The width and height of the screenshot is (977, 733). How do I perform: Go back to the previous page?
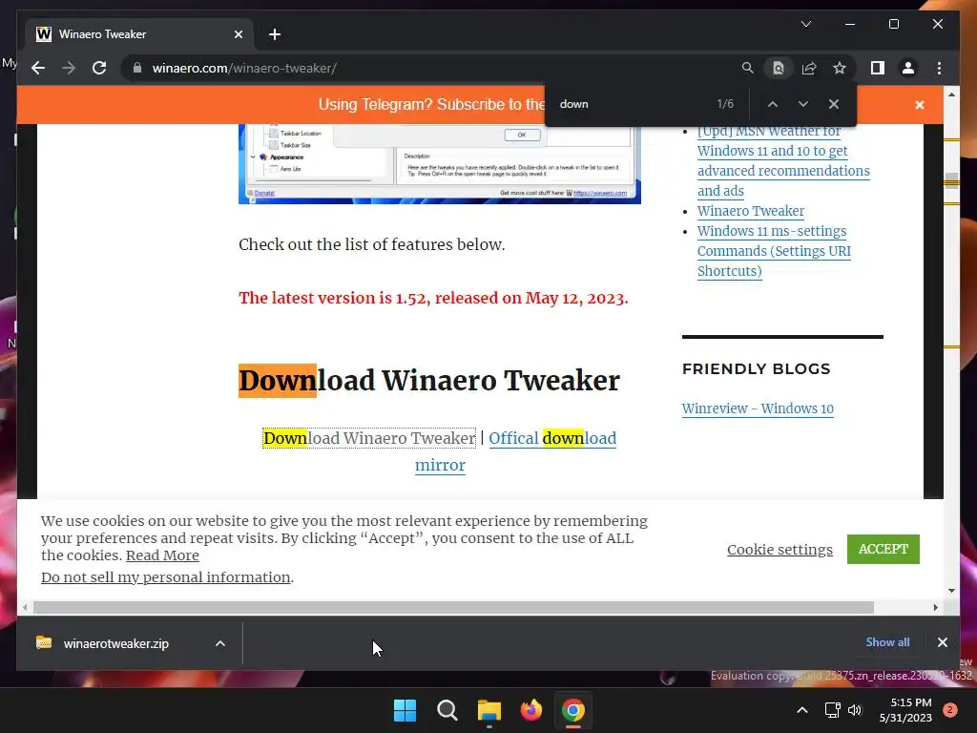tap(38, 68)
